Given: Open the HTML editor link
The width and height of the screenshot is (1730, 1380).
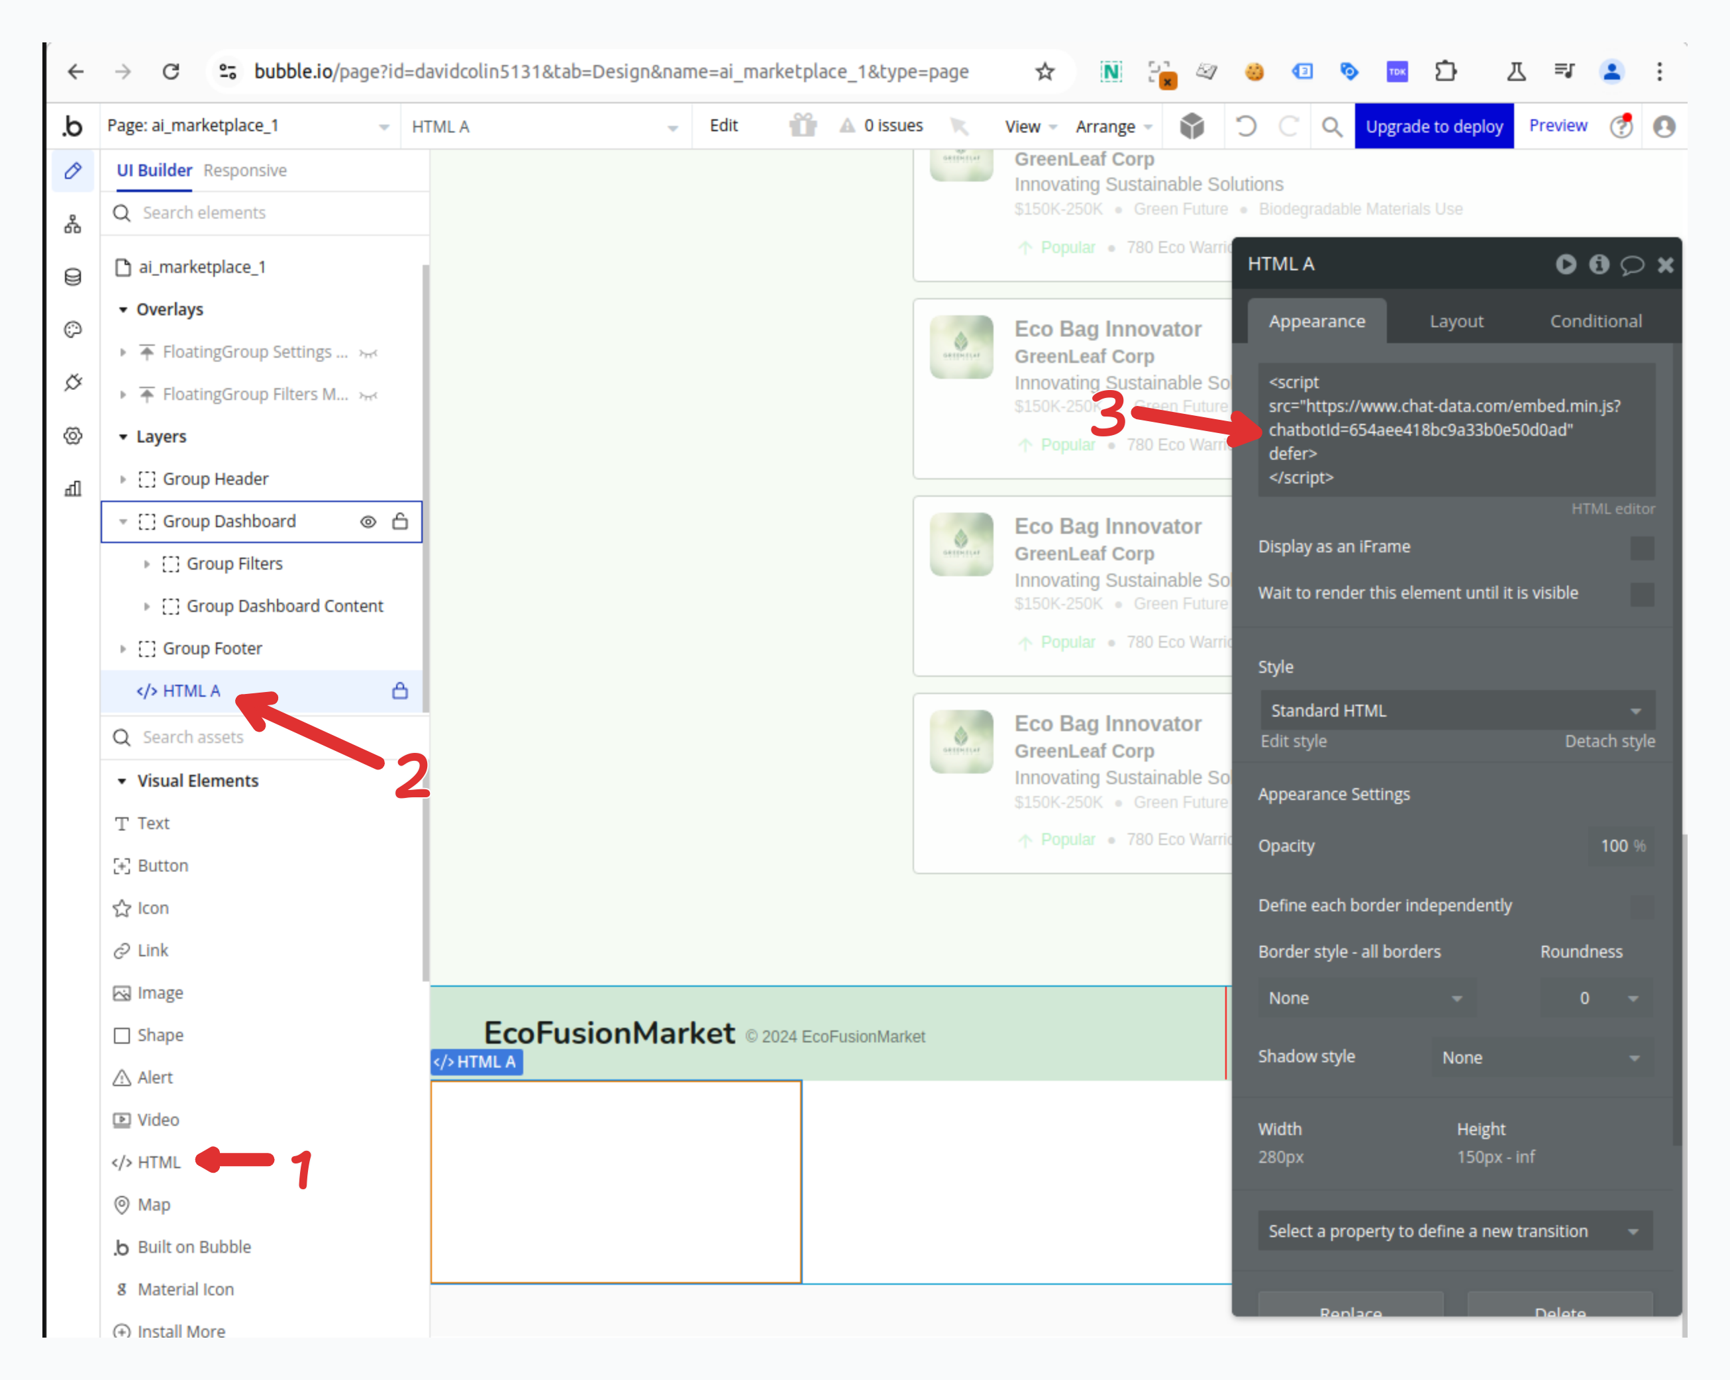Looking at the screenshot, I should point(1612,509).
